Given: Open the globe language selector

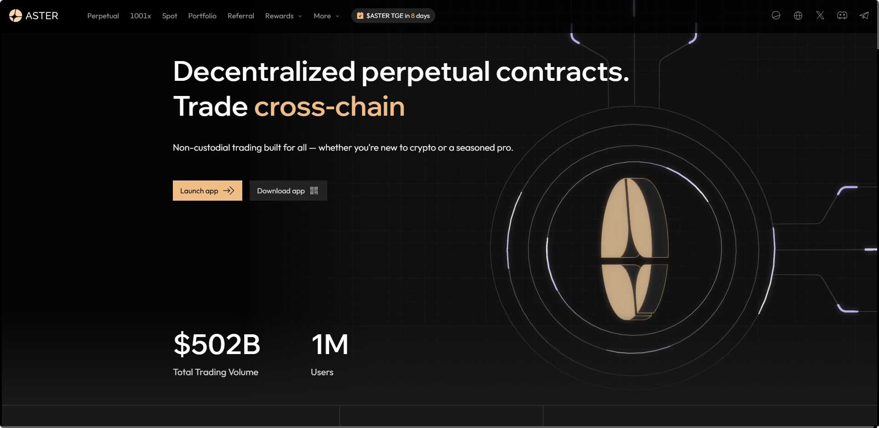Looking at the screenshot, I should pyautogui.click(x=798, y=16).
